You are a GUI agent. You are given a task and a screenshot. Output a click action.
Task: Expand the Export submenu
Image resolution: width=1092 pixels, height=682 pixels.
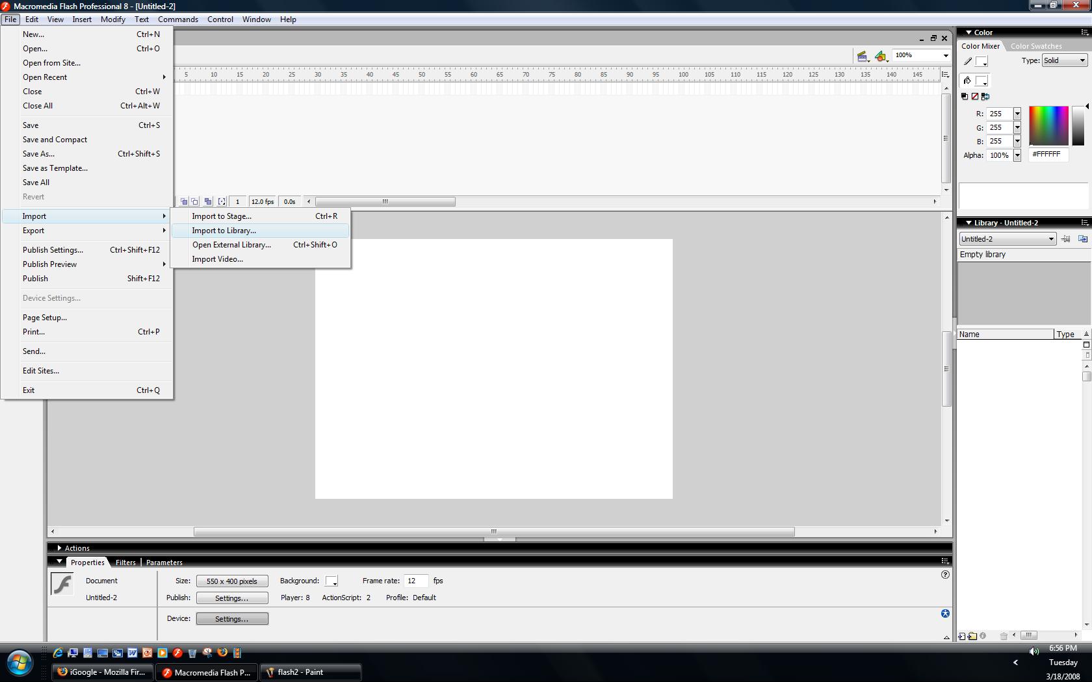pyautogui.click(x=87, y=231)
